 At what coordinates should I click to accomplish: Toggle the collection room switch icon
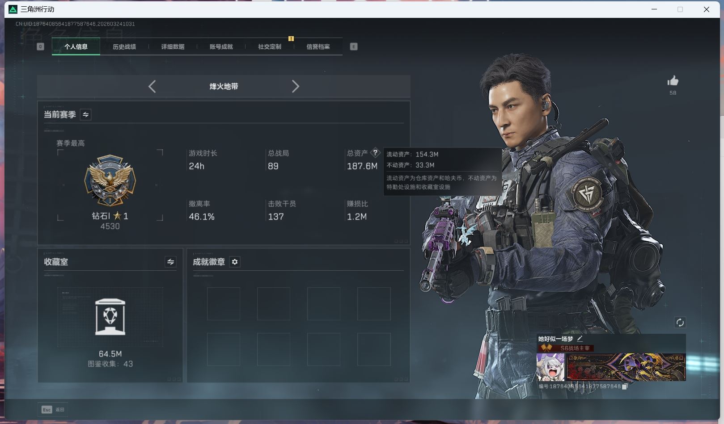point(170,262)
